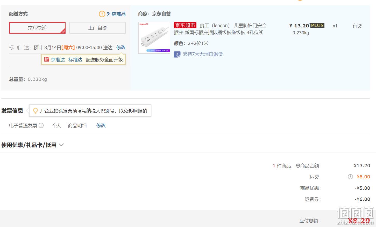Click the -¥5.00 商品优惠 amount

click(x=362, y=188)
